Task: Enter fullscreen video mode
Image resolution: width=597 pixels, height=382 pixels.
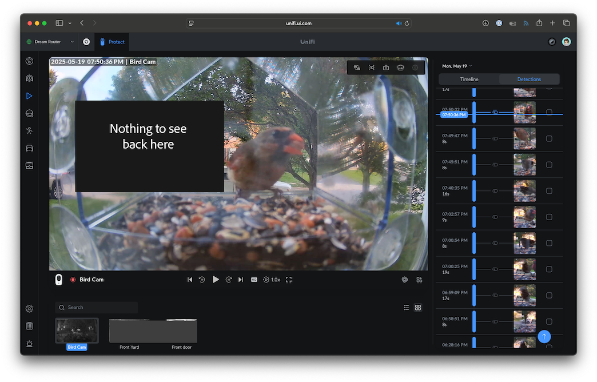Action: point(289,280)
